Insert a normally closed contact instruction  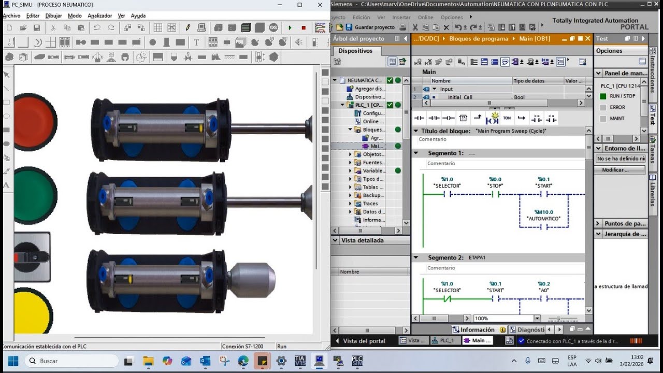(x=434, y=118)
